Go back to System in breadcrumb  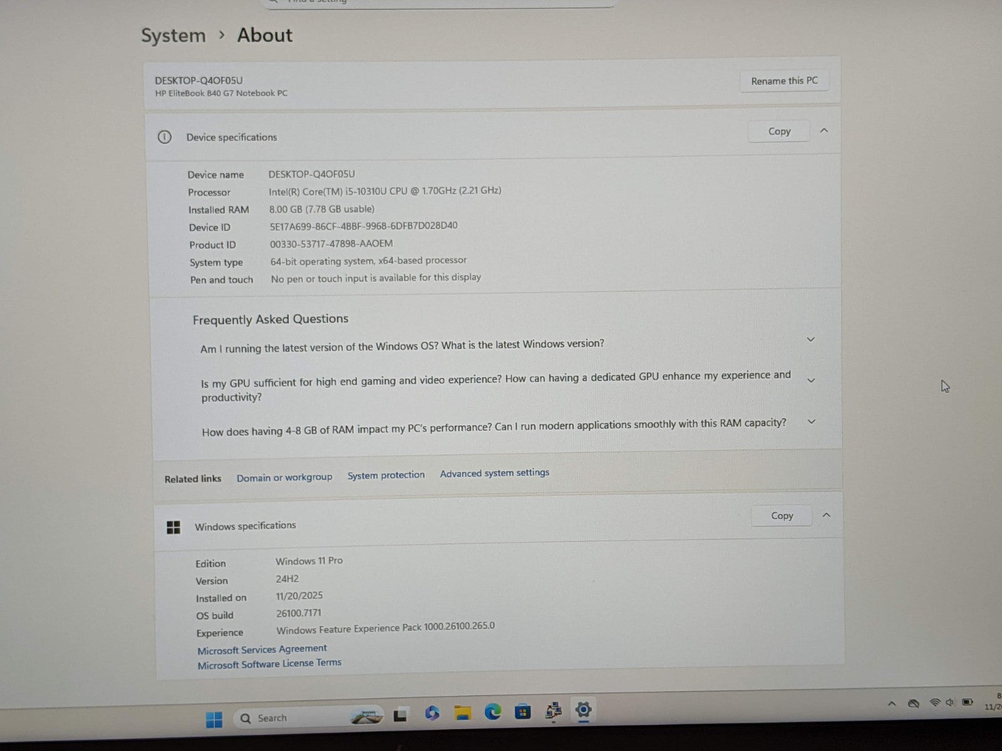(173, 36)
